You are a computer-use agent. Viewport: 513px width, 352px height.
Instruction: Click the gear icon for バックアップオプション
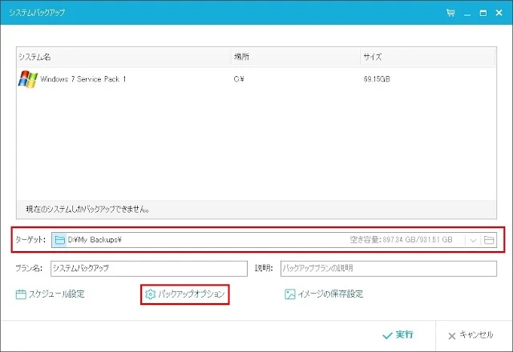[x=150, y=294]
